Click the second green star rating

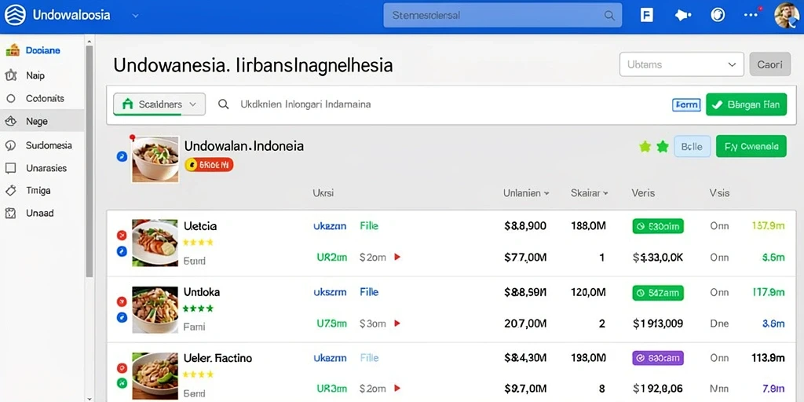663,147
